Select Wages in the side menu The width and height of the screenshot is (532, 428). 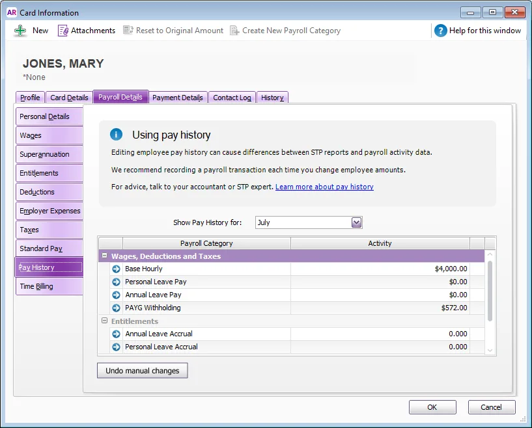click(49, 135)
